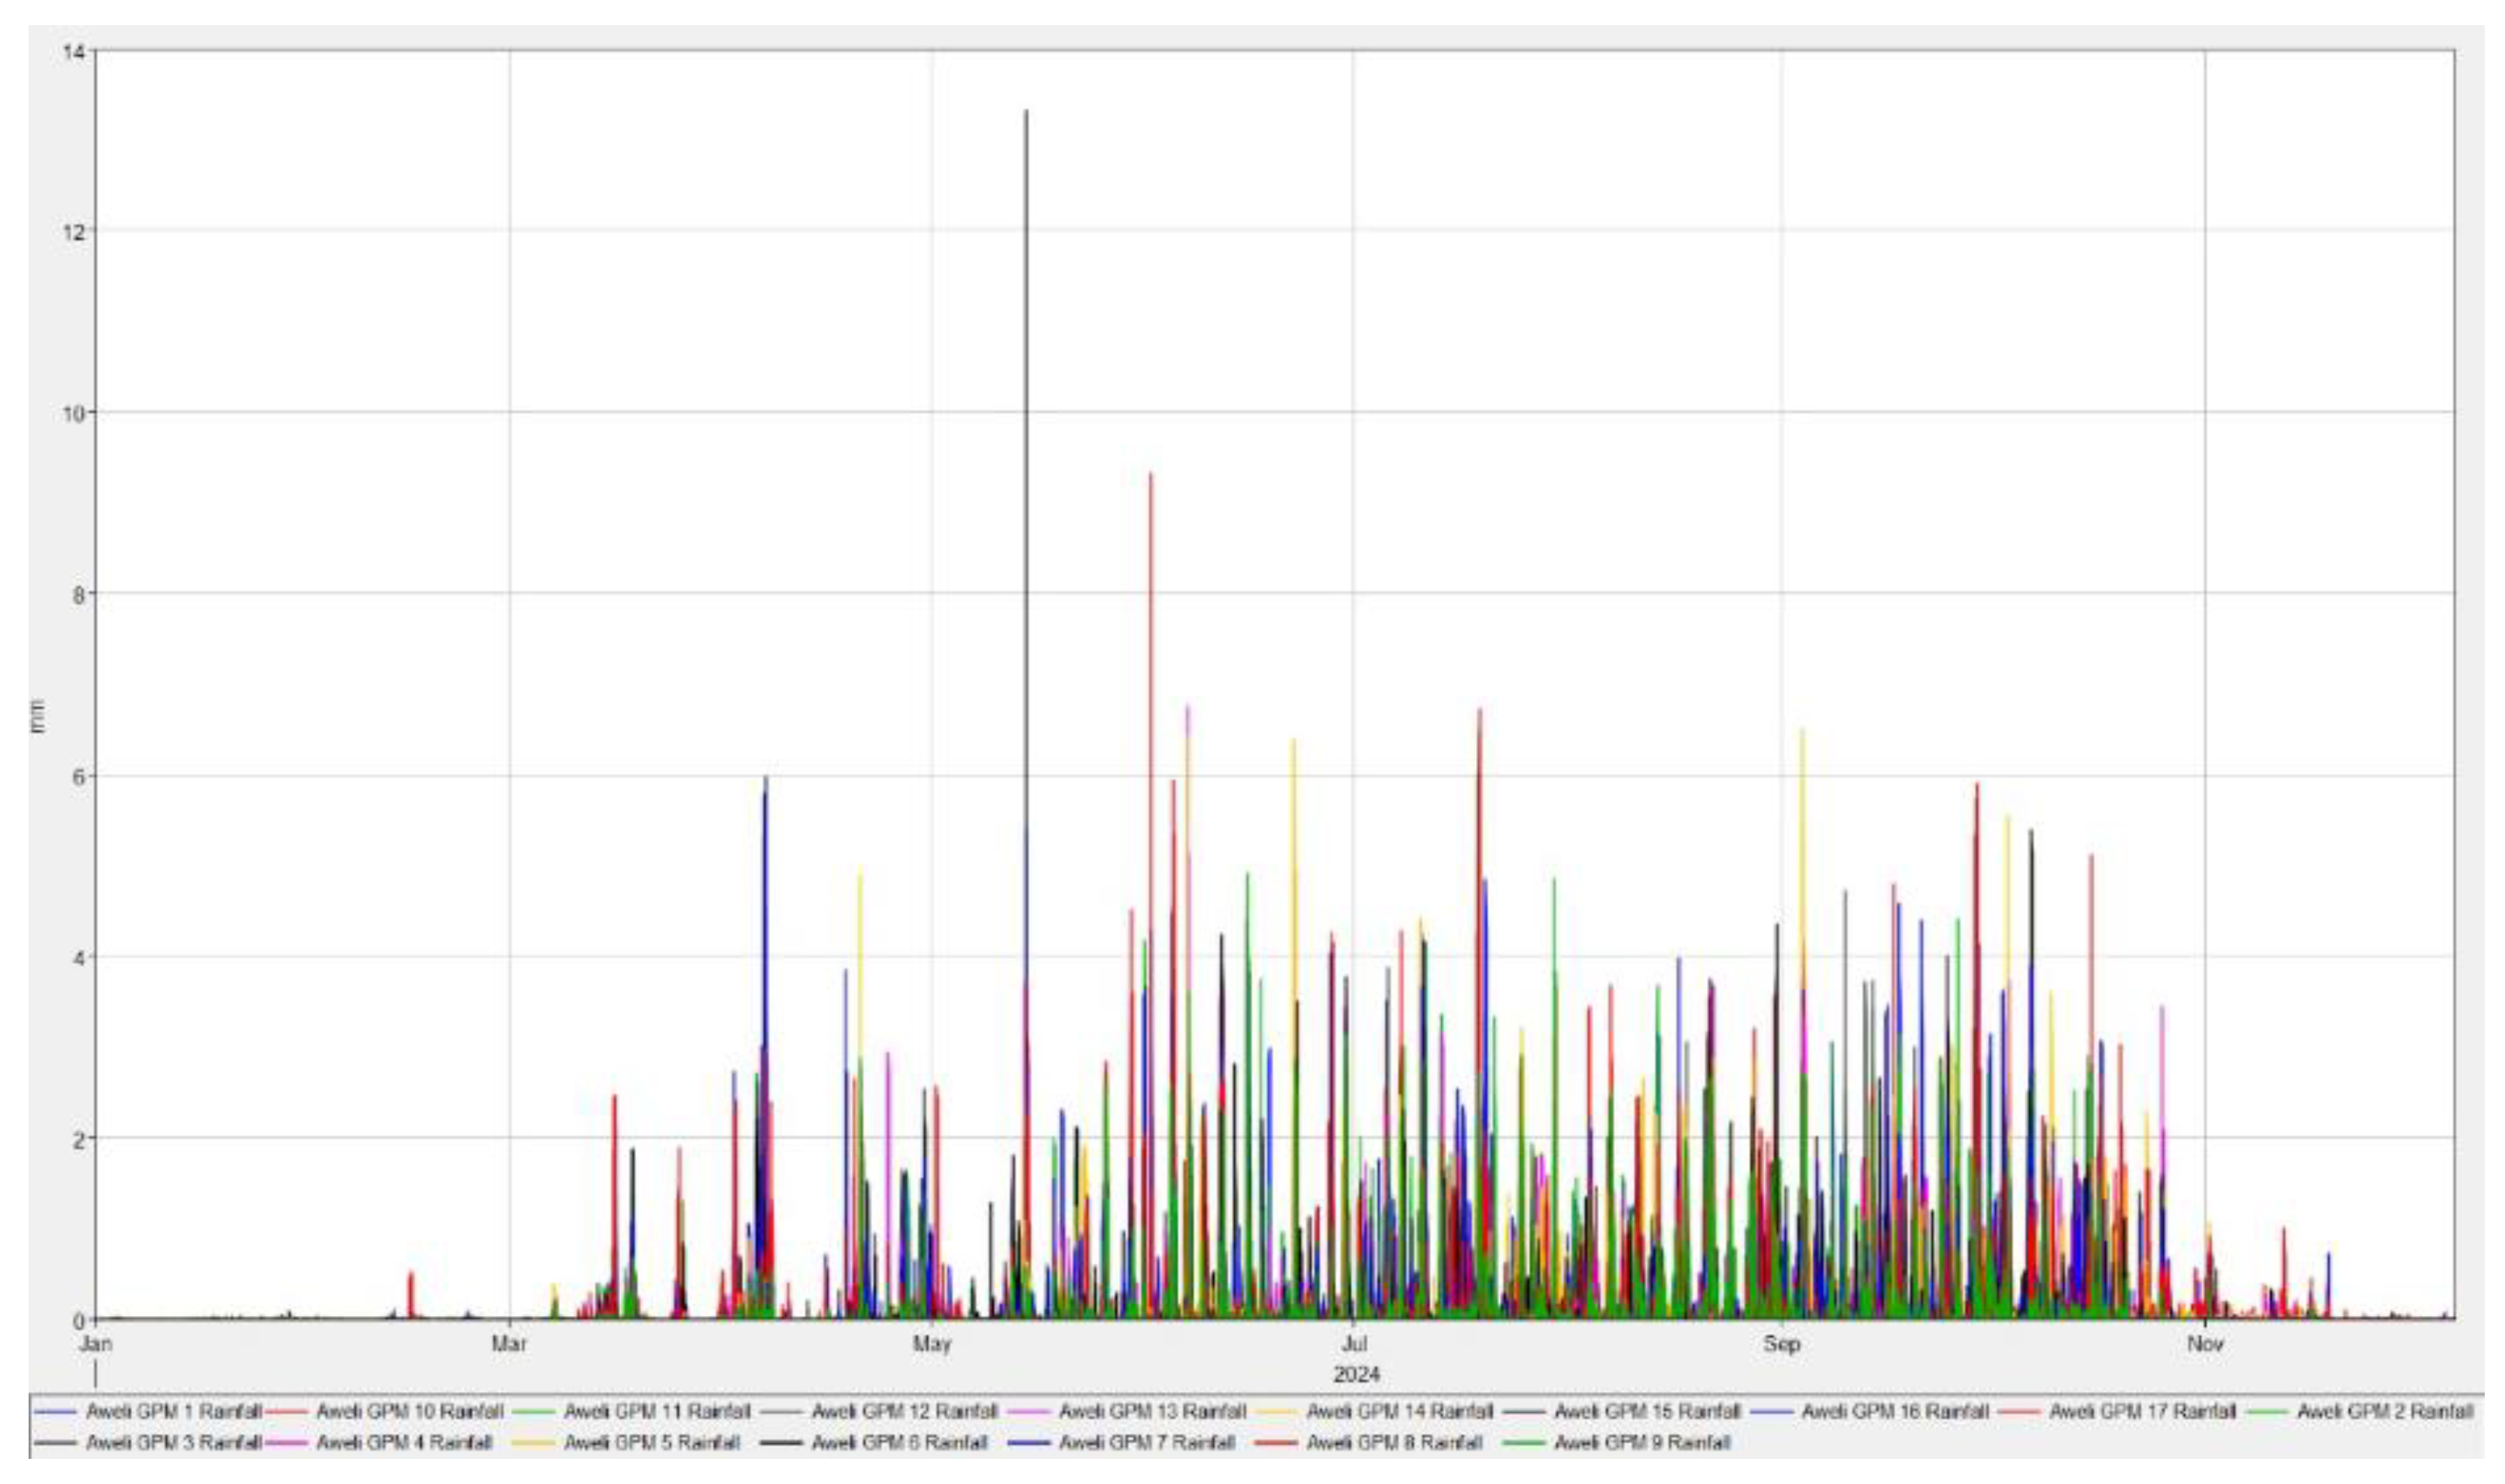This screenshot has height=1484, width=2505.
Task: Click yellow line swatch for GPM 5 Rainfall
Action: click(535, 1443)
